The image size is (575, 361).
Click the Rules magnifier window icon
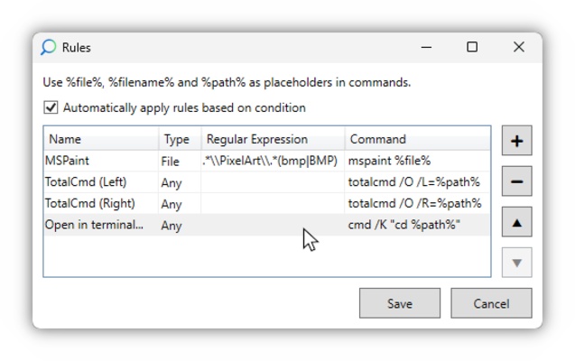coord(49,47)
